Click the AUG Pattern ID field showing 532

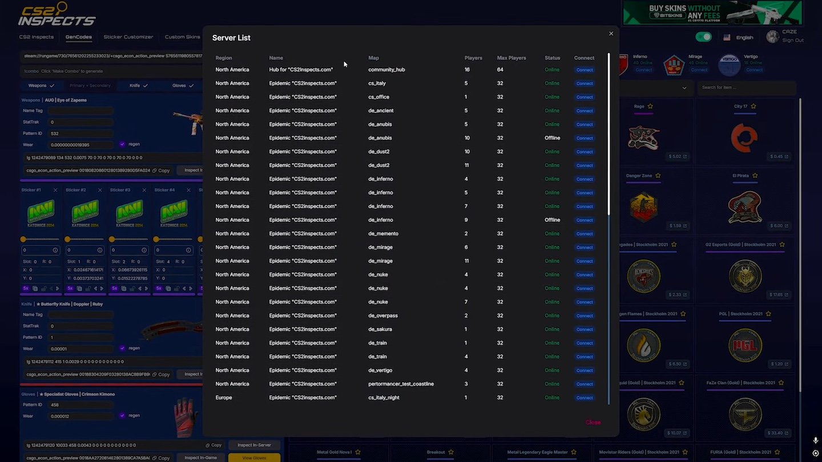click(x=81, y=133)
